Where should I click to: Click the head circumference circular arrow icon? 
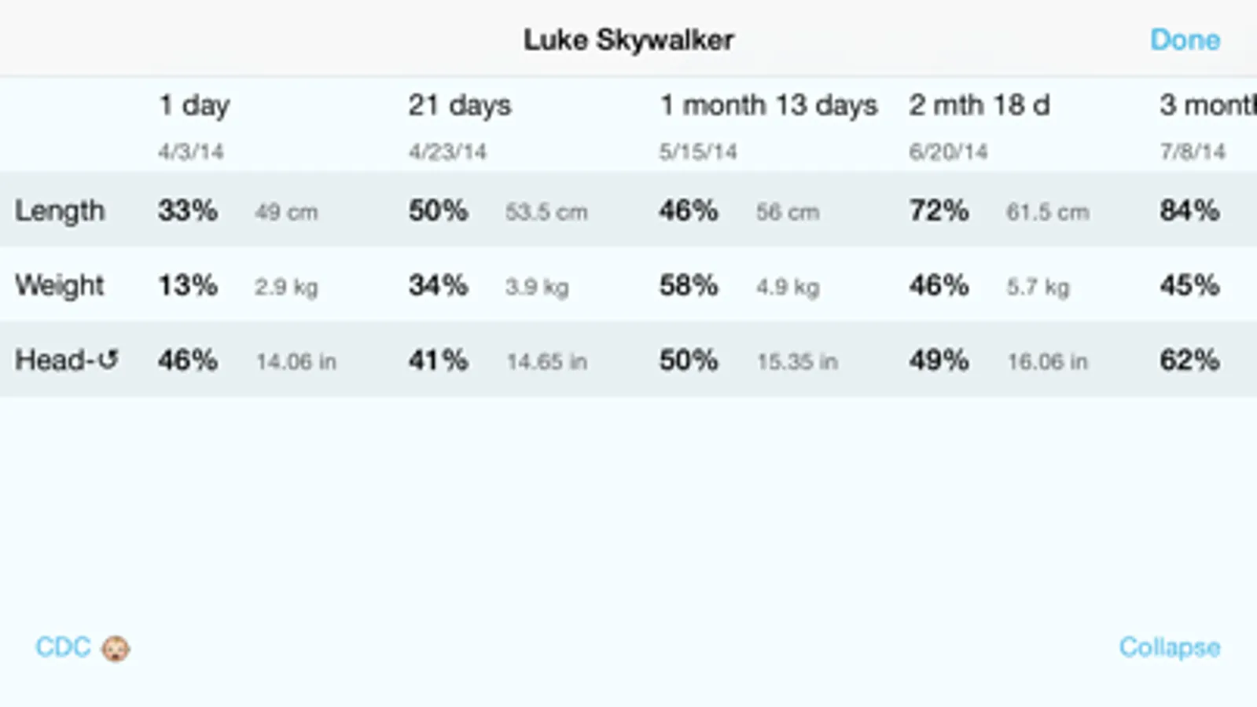coord(108,360)
